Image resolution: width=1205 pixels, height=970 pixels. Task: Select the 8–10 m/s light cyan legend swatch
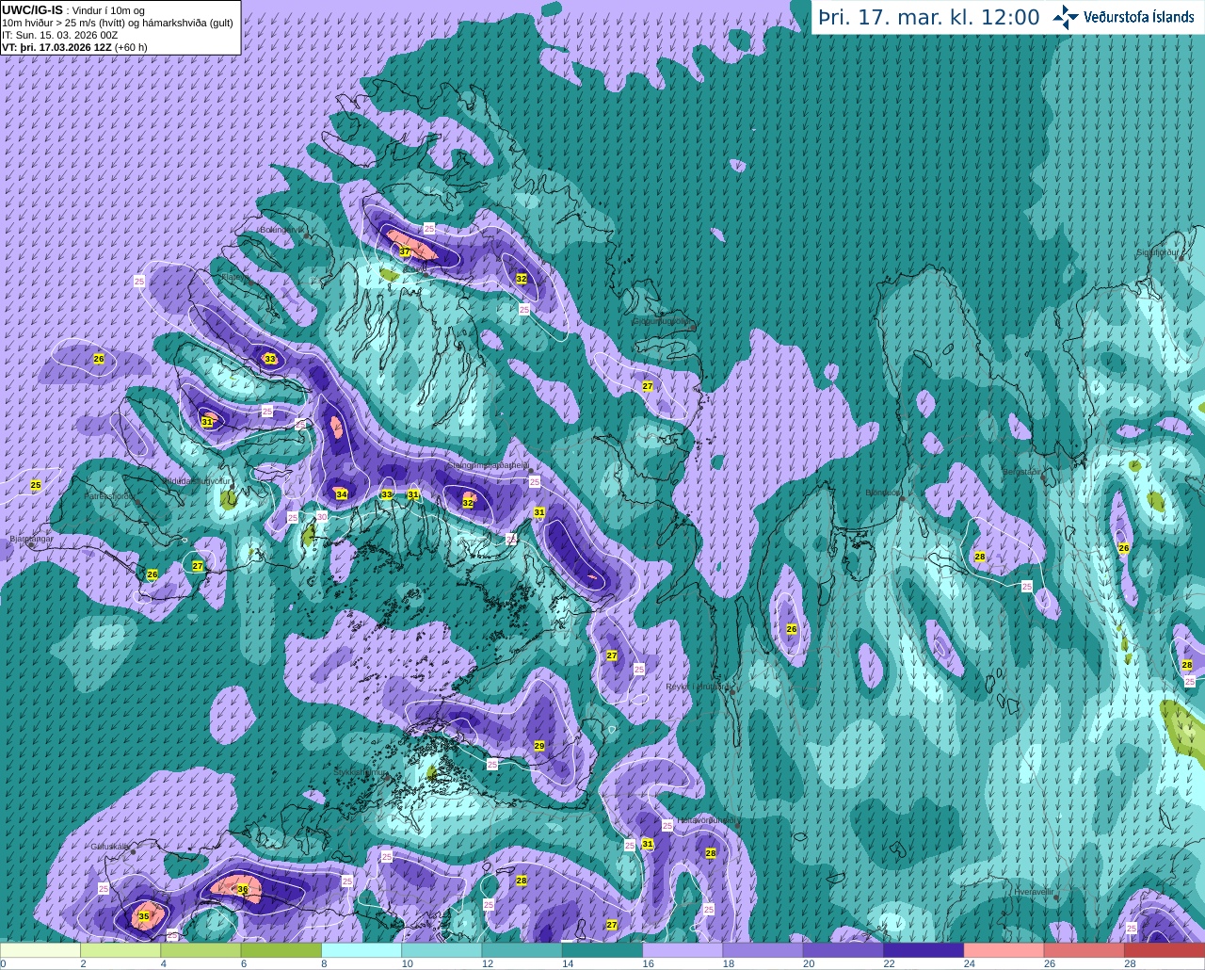coord(361,950)
